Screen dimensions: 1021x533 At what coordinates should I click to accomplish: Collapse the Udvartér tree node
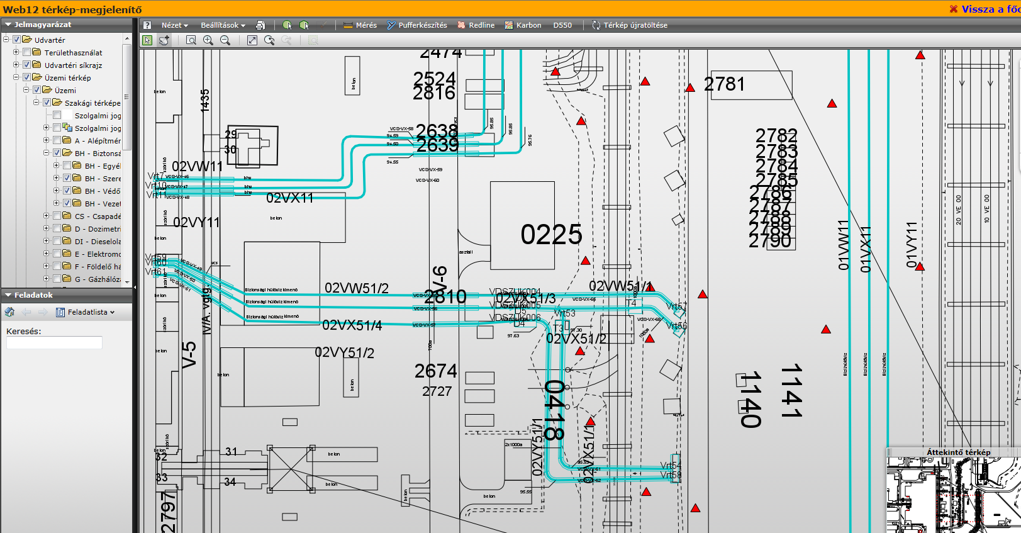(x=6, y=40)
